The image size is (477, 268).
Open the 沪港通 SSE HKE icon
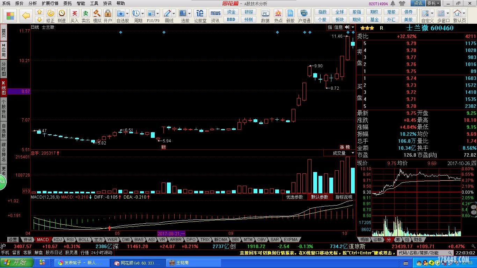pyautogui.click(x=304, y=16)
